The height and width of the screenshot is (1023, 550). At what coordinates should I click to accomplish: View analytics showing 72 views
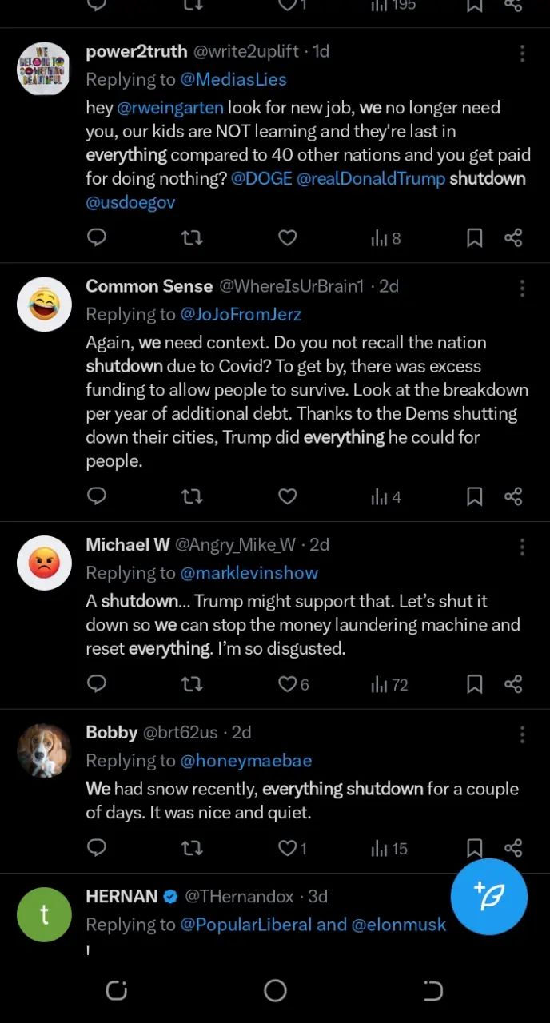[x=389, y=684]
